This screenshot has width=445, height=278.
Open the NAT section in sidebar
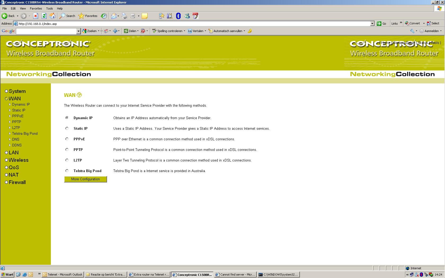(x=14, y=175)
